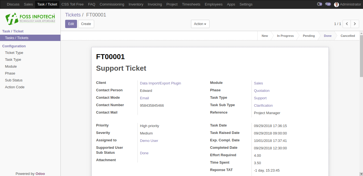Image resolution: width=363 pixels, height=176 pixels.
Task: Open the conversations icon with badge 10
Action: 328,4
